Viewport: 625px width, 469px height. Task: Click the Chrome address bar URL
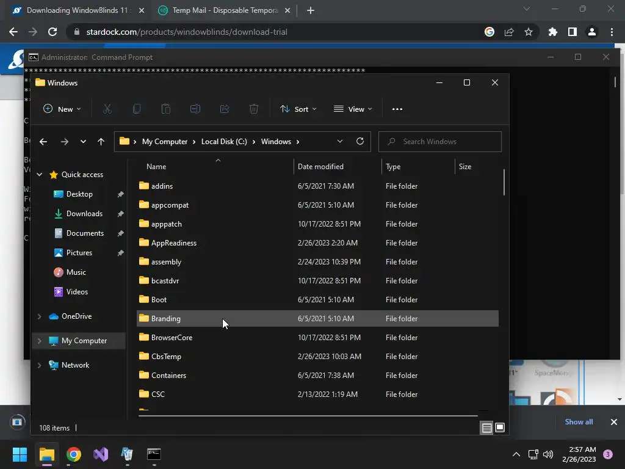click(187, 32)
